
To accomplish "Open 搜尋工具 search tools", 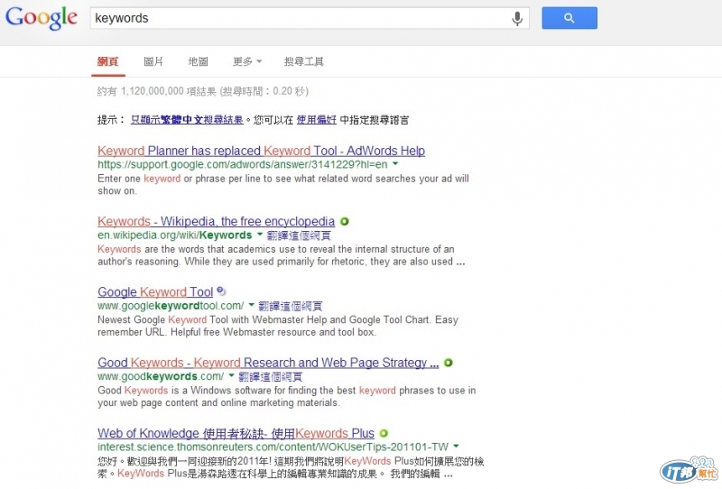I will 304,61.
